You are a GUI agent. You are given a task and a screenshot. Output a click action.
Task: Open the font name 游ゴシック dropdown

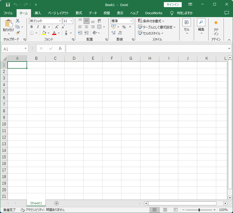60,21
